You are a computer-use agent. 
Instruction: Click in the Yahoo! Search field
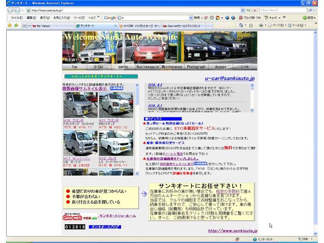point(283,10)
